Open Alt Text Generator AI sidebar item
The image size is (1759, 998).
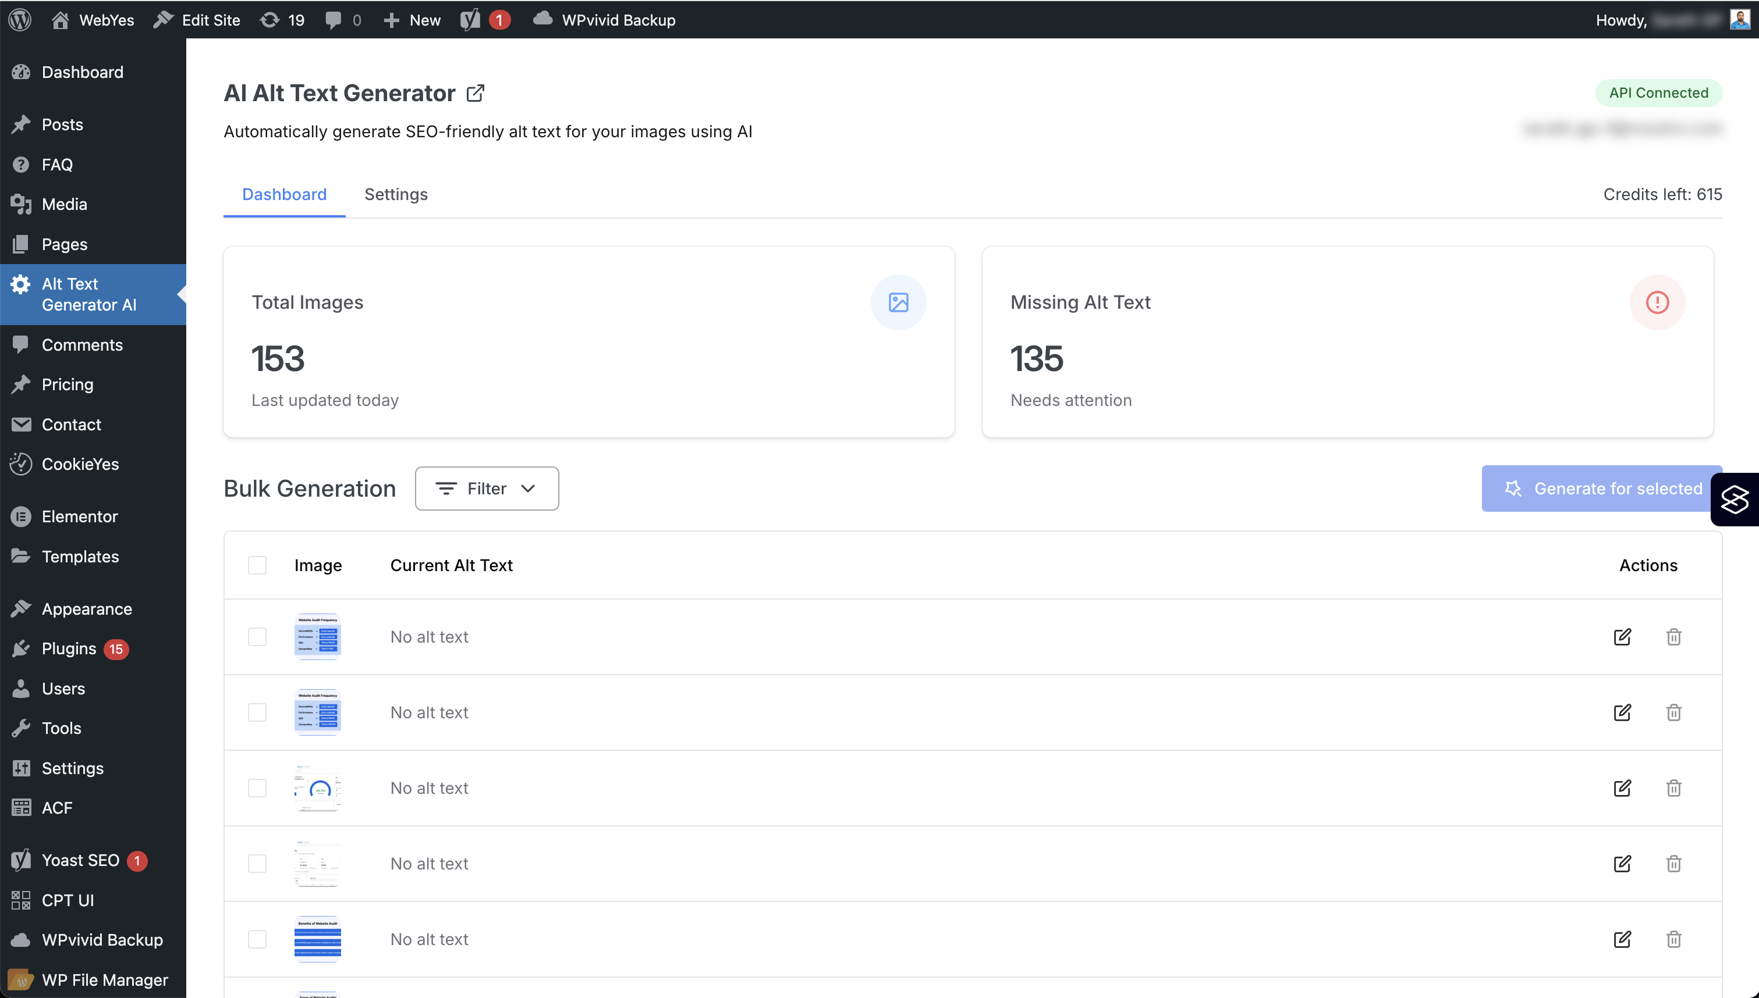[x=93, y=294]
